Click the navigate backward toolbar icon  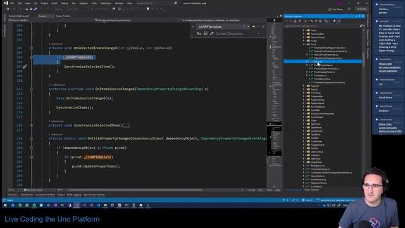click(x=8, y=9)
